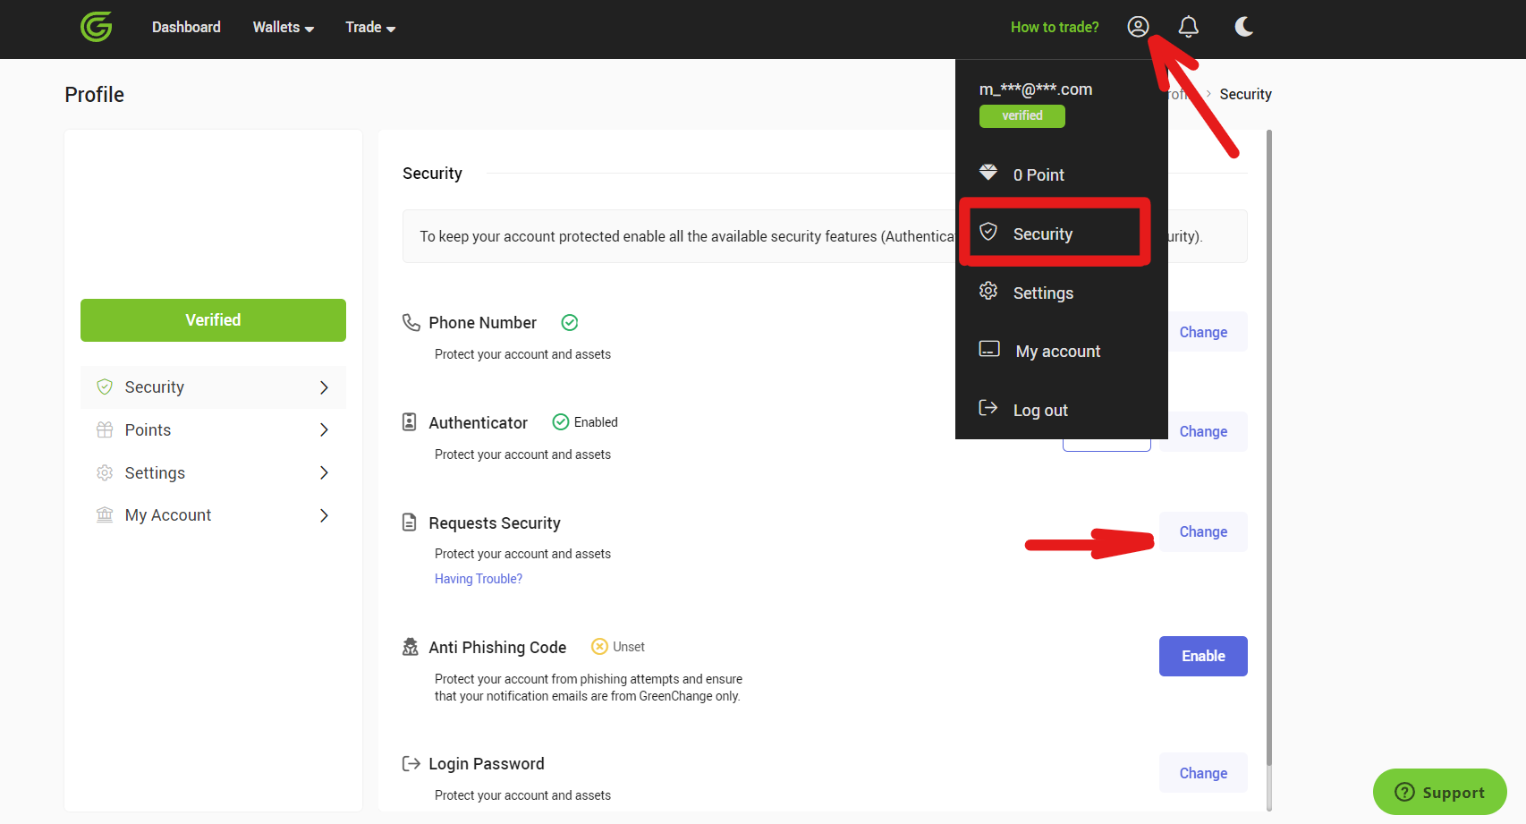Expand the sidebar Settings chevron
Viewport: 1526px width, 824px height.
coord(325,472)
